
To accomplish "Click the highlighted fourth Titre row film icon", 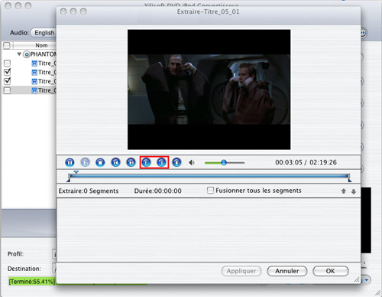I will tap(34, 90).
